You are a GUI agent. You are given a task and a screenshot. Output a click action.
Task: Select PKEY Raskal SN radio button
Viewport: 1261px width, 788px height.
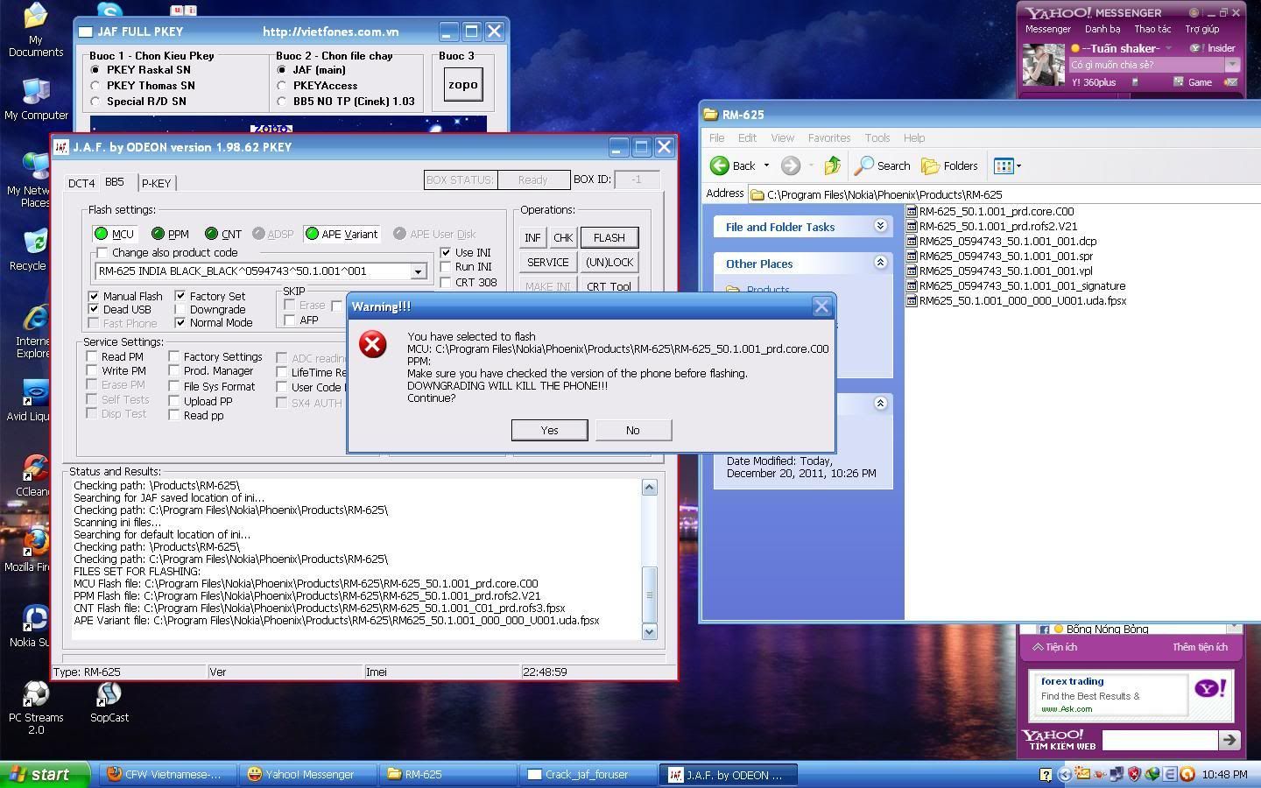pos(95,70)
